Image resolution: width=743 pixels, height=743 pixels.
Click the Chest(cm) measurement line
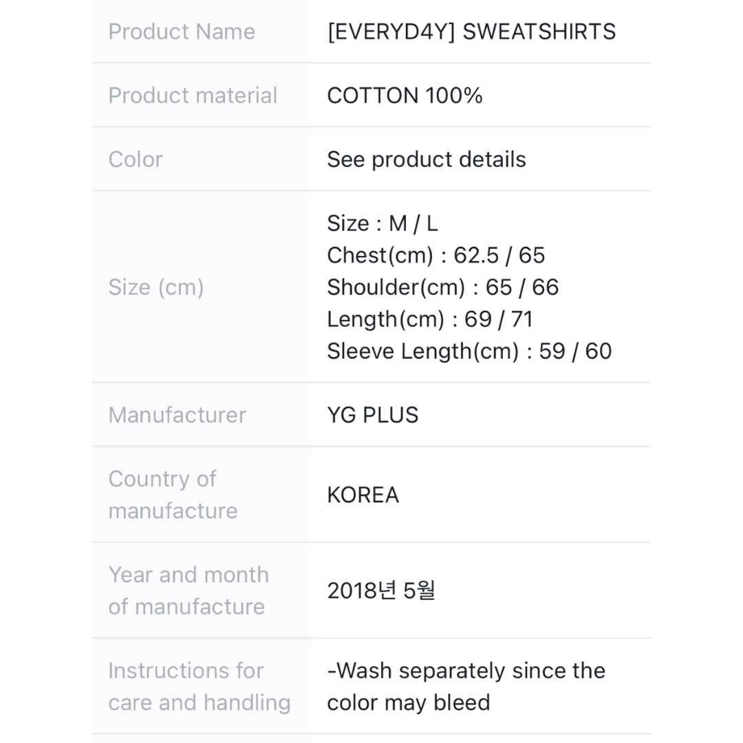(x=436, y=255)
